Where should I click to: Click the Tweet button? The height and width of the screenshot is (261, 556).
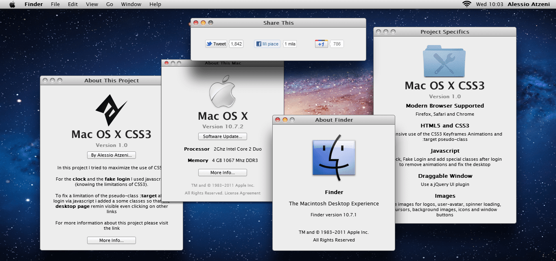[216, 43]
